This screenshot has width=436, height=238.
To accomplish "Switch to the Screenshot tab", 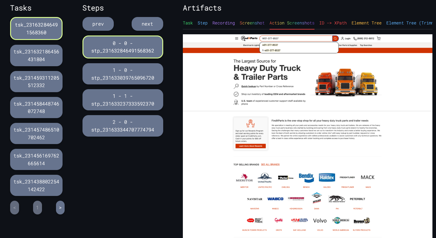I will point(252,23).
